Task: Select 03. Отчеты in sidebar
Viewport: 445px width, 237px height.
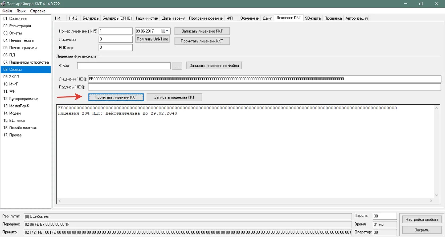Action: [26, 33]
